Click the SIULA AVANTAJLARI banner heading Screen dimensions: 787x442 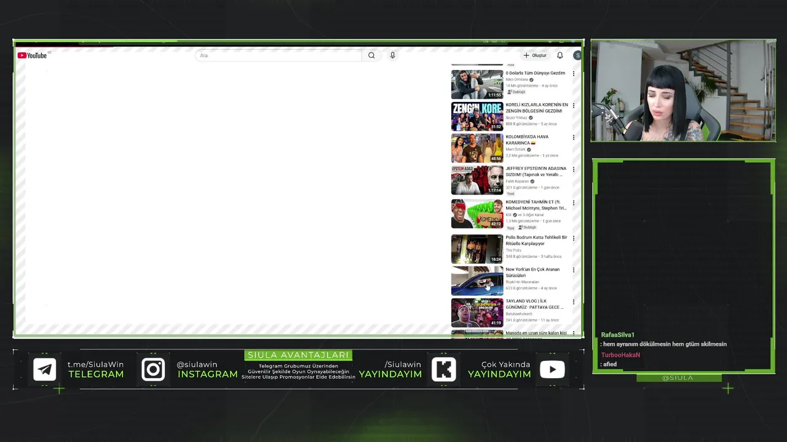pyautogui.click(x=298, y=355)
